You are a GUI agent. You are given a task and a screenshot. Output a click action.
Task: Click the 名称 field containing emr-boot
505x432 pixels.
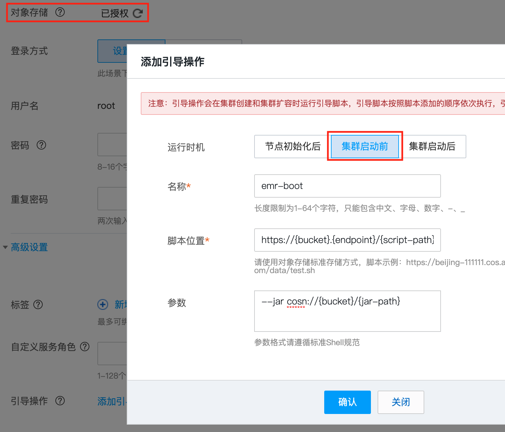347,186
